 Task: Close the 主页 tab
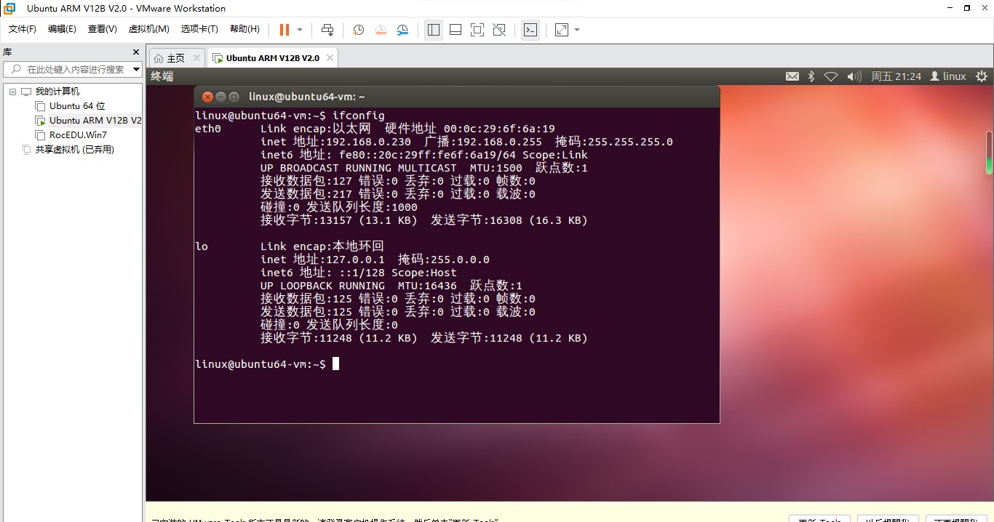tap(196, 58)
